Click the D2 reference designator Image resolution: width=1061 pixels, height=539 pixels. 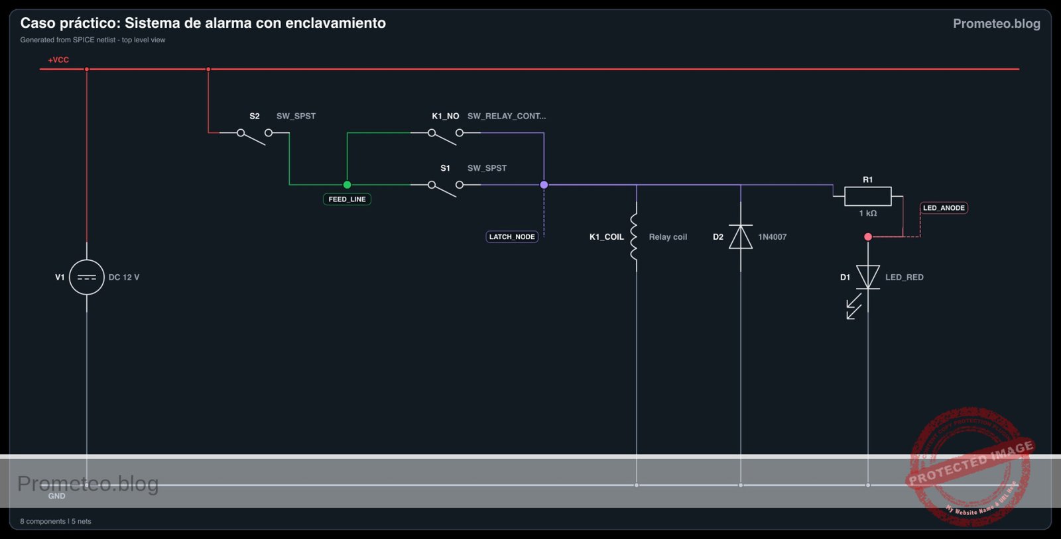pyautogui.click(x=718, y=237)
